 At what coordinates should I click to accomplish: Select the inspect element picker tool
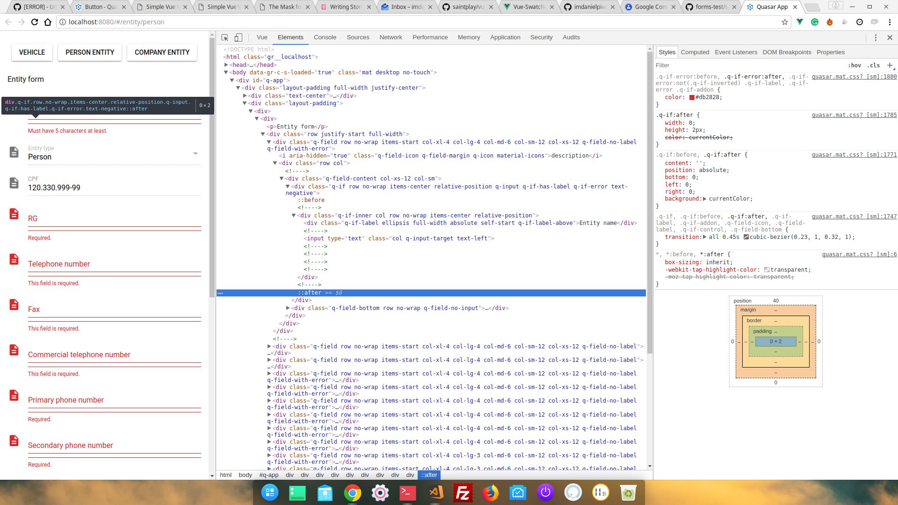click(x=224, y=37)
